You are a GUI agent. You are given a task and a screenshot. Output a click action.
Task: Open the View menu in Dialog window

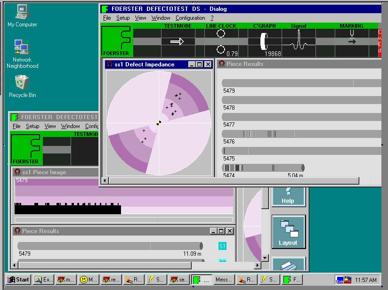pyautogui.click(x=140, y=18)
